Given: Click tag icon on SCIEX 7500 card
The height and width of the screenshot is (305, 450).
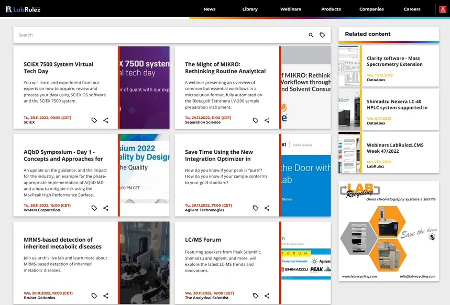Looking at the screenshot, I should pyautogui.click(x=94, y=120).
